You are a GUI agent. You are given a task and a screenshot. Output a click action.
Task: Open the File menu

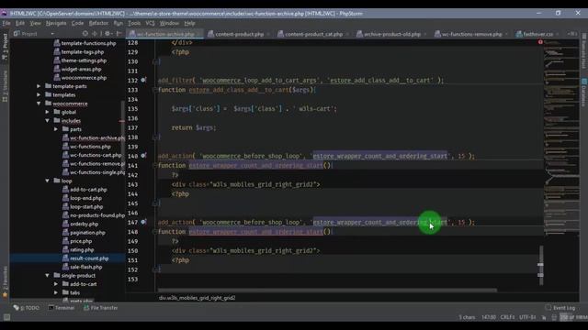(6, 23)
